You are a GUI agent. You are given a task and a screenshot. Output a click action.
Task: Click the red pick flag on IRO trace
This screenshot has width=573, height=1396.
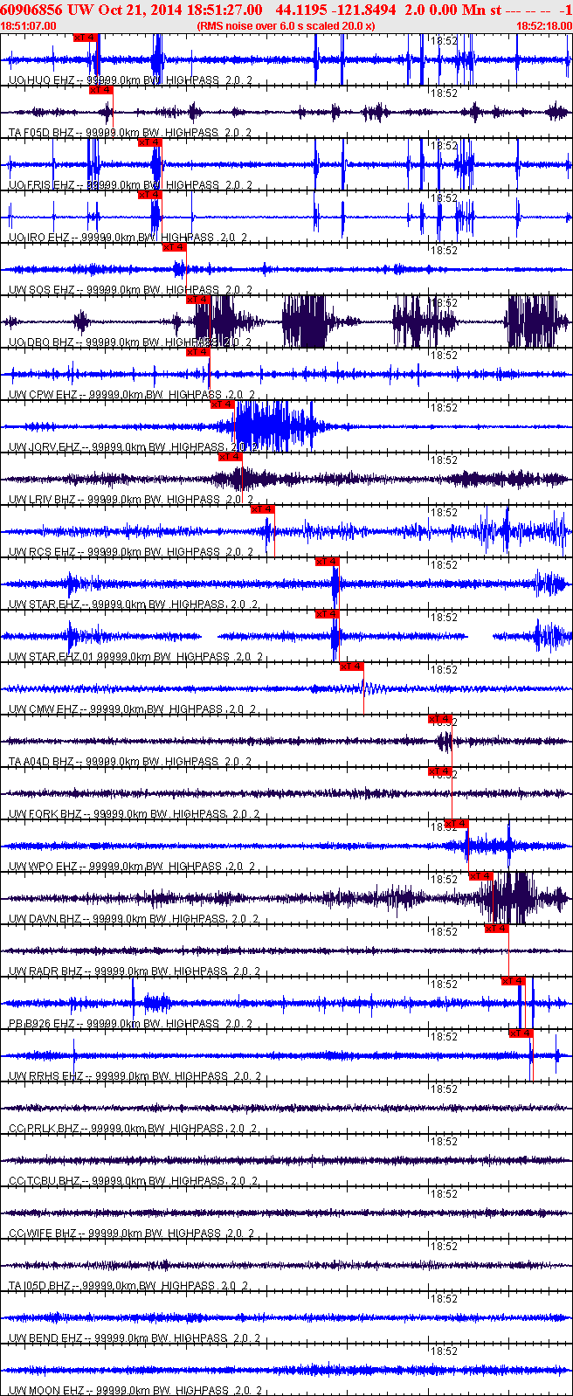150,195
